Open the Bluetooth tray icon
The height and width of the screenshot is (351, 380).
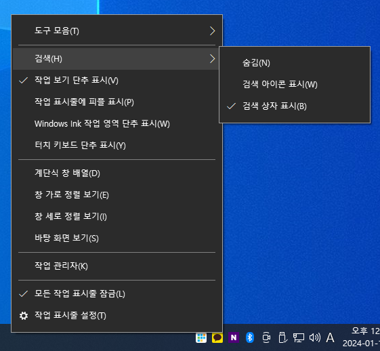click(x=250, y=337)
